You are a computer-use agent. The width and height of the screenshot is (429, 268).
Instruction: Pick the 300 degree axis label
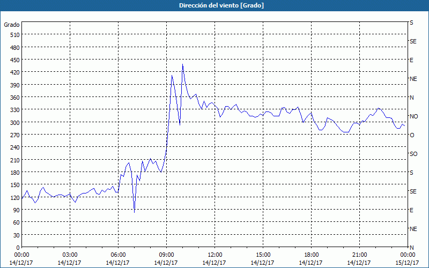[15, 123]
